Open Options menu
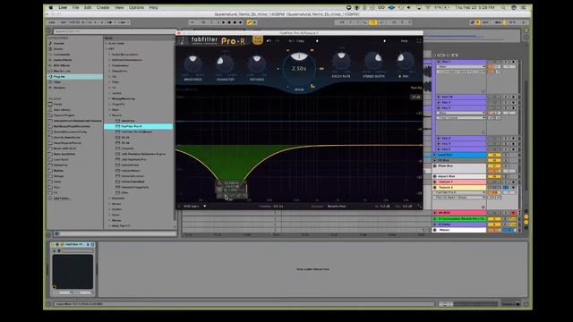The image size is (573, 322). click(136, 7)
